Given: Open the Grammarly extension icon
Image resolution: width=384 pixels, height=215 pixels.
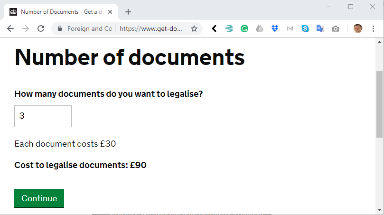Looking at the screenshot, I should tap(244, 28).
